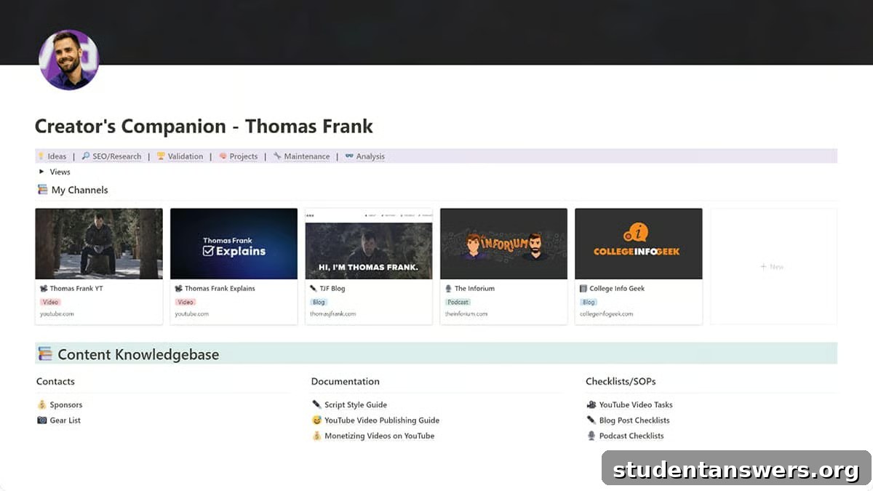Open the Maintenance section link
873x491 pixels.
[x=307, y=156]
